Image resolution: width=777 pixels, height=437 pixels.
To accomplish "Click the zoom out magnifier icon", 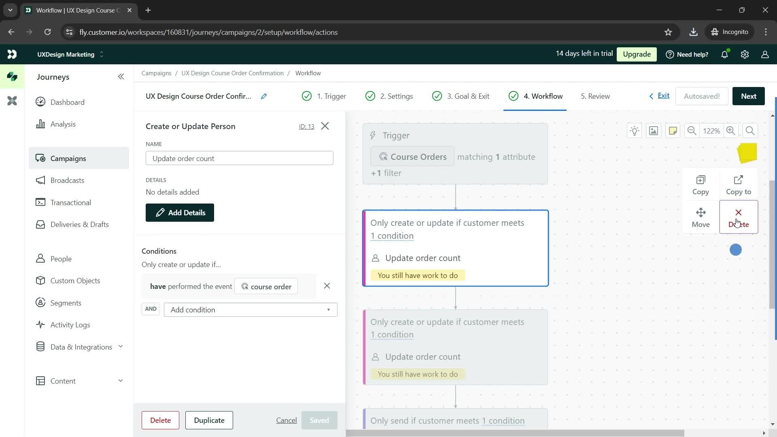I will point(692,131).
